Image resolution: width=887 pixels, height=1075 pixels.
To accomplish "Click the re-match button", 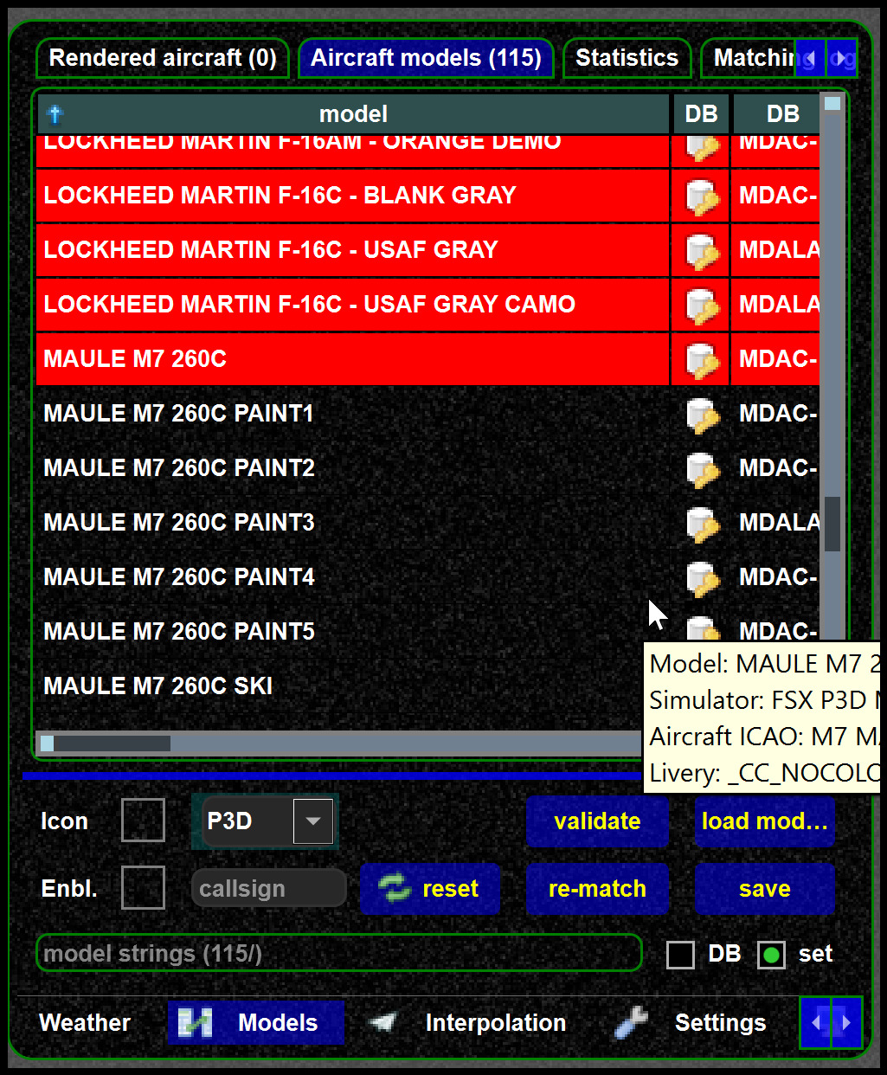I will click(597, 889).
